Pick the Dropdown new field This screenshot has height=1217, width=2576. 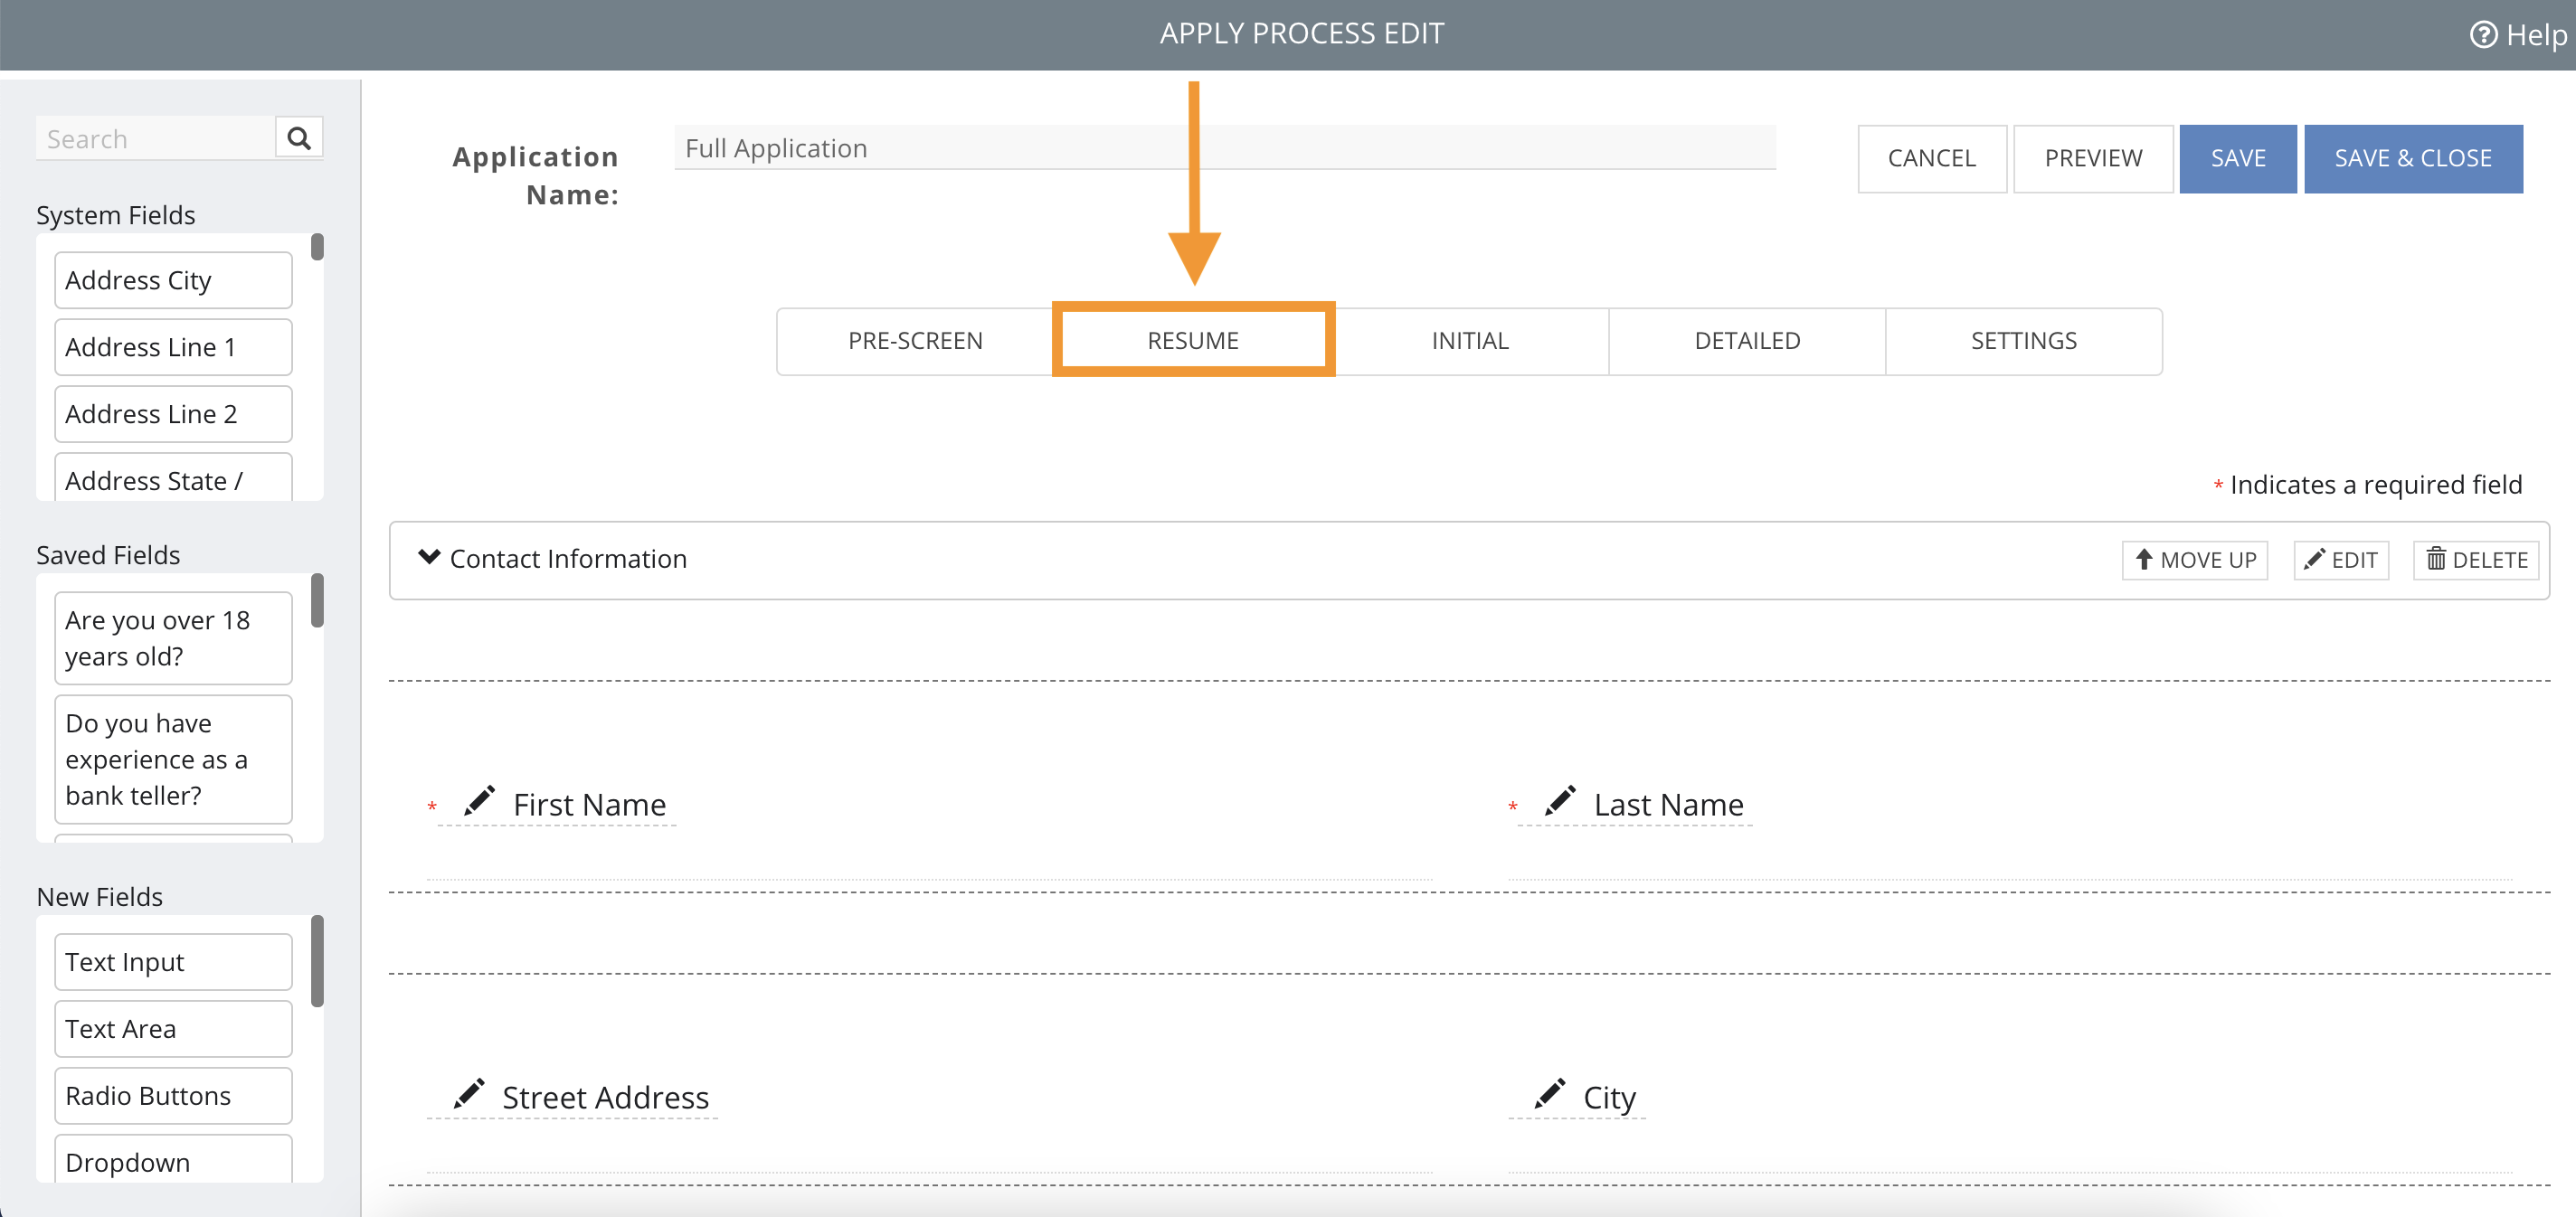pyautogui.click(x=173, y=1160)
